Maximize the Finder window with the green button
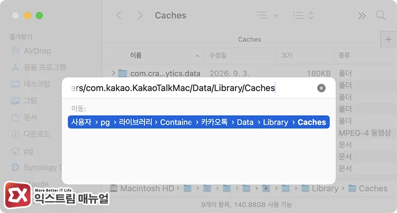Screen dimensions: 397x213 39,16
